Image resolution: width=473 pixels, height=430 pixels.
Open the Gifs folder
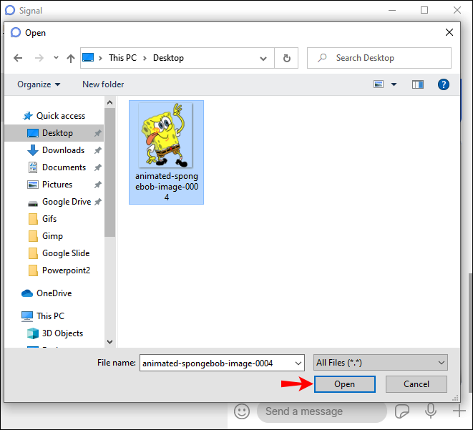[x=42, y=219]
